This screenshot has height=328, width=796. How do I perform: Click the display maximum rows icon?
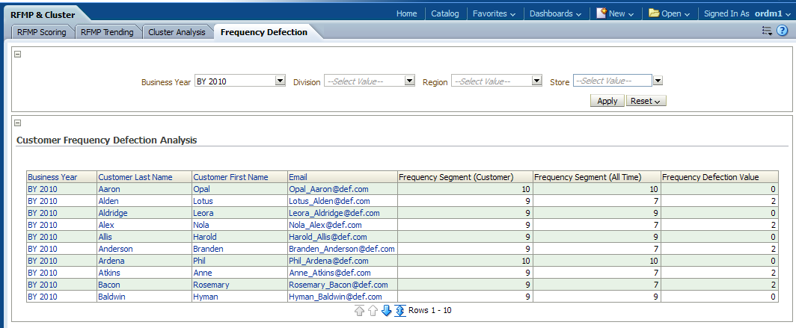click(399, 311)
